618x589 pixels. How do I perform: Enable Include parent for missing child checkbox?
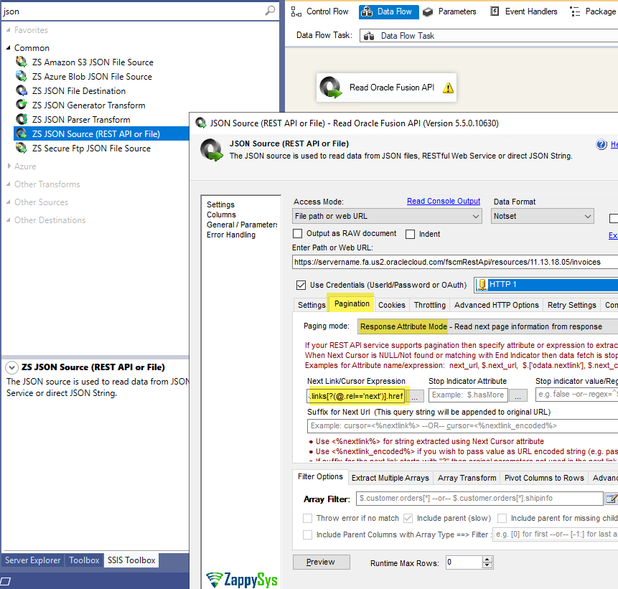(x=502, y=518)
